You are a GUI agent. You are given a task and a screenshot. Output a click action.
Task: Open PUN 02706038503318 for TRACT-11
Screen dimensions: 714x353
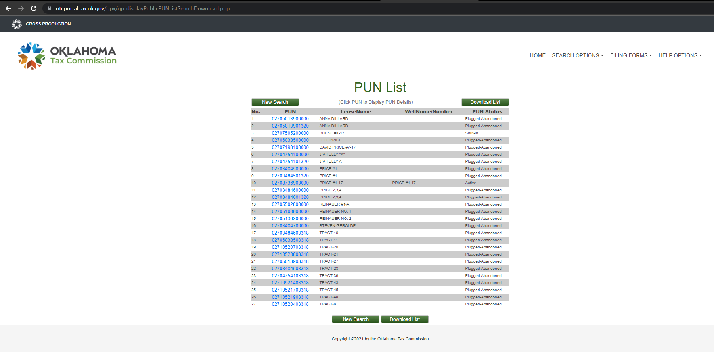pyautogui.click(x=290, y=240)
